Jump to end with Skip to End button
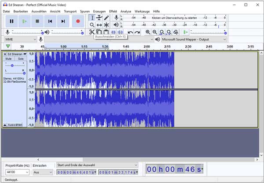Viewport: 264px width, 183px height. point(63,21)
